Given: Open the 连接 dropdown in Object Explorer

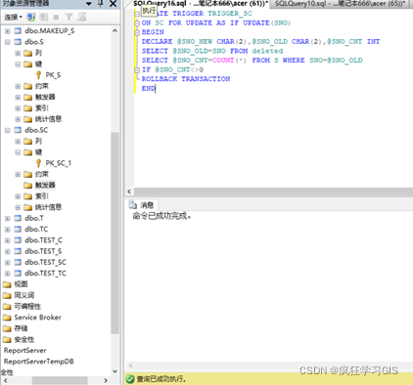Looking at the screenshot, I should point(13,17).
